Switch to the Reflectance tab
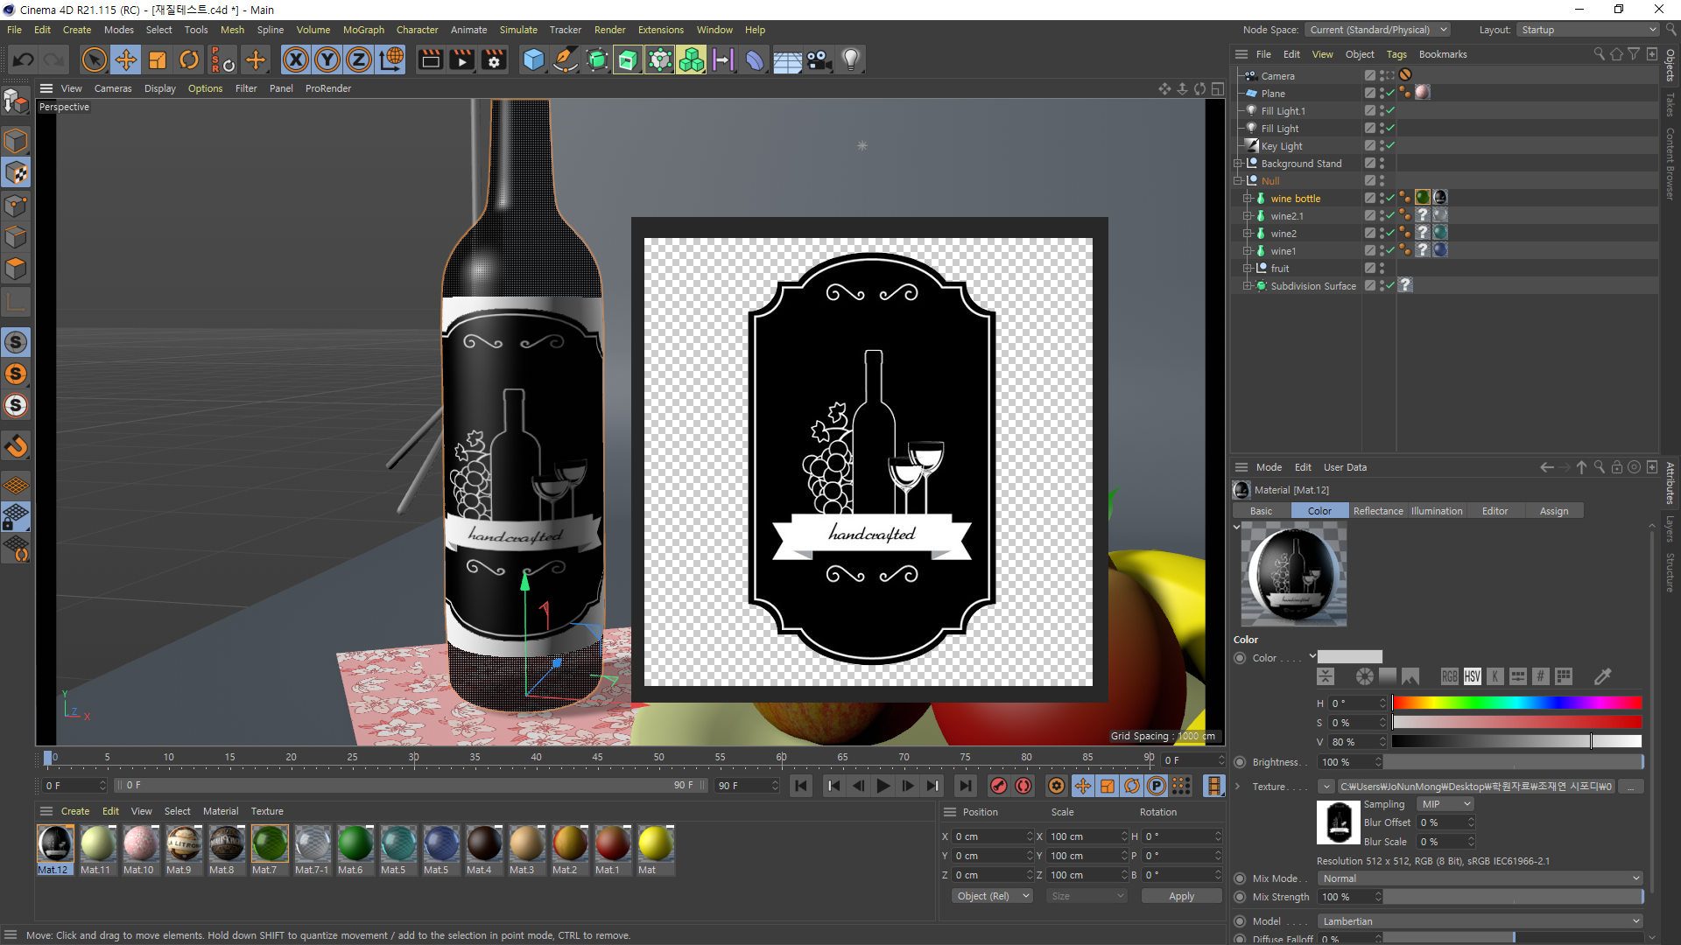This screenshot has height=945, width=1681. [1377, 511]
